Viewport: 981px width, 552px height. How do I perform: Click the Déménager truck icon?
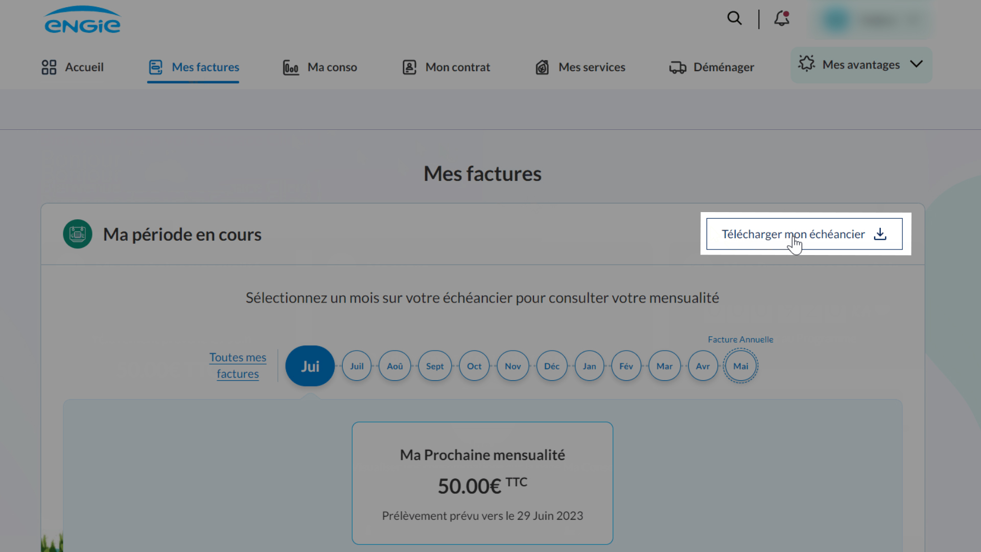tap(678, 67)
